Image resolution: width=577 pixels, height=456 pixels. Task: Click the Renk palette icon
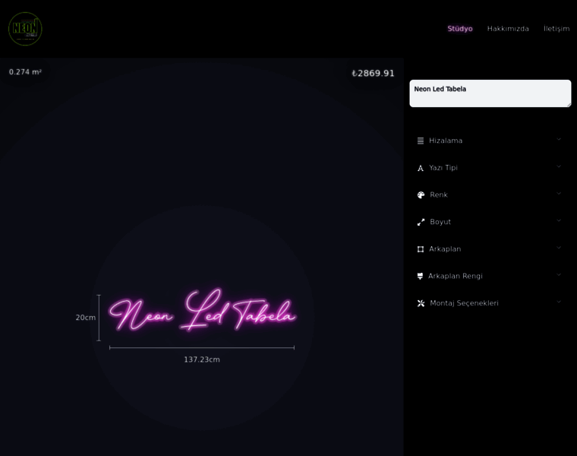click(421, 195)
